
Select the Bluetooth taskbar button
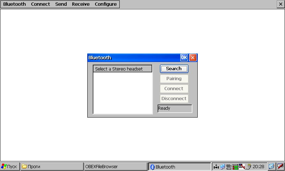pyautogui.click(x=180, y=167)
